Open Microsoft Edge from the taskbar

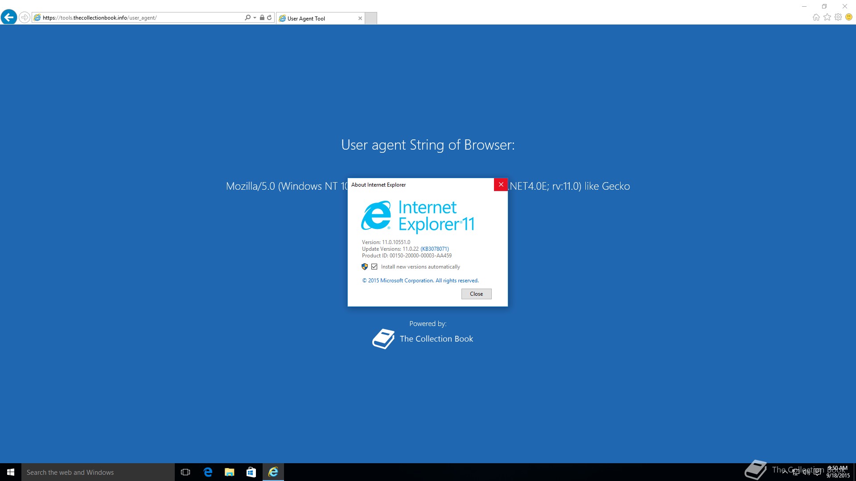click(208, 472)
